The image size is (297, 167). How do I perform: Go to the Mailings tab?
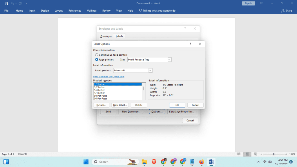point(92,11)
